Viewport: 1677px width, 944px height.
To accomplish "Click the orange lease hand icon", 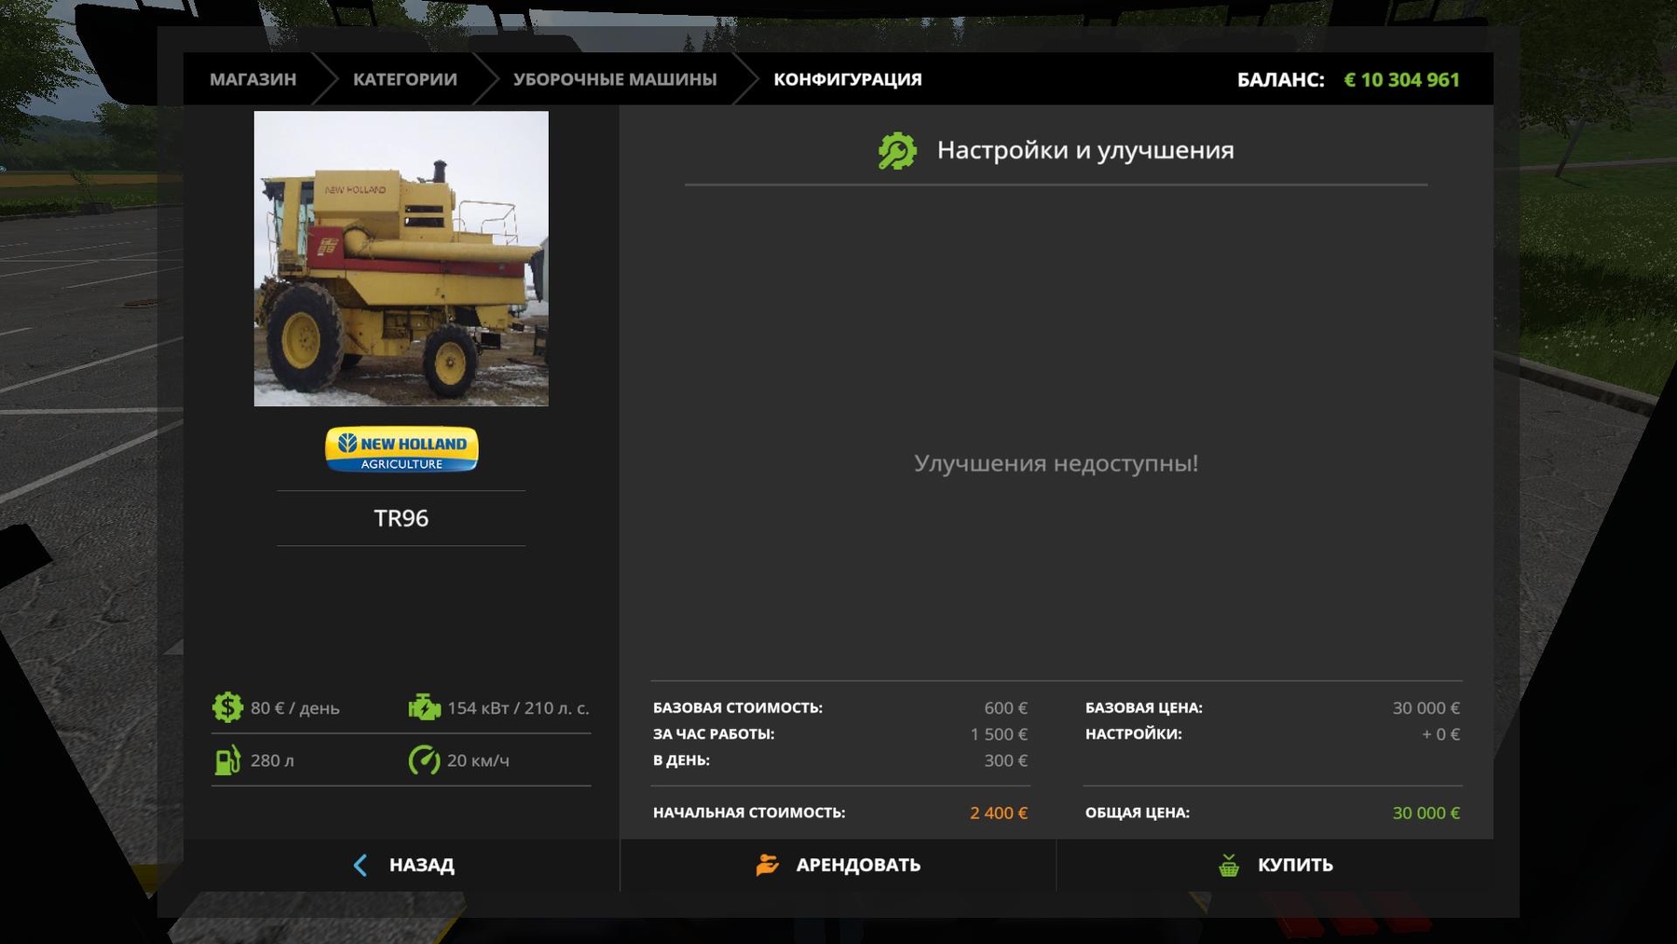I will [767, 865].
